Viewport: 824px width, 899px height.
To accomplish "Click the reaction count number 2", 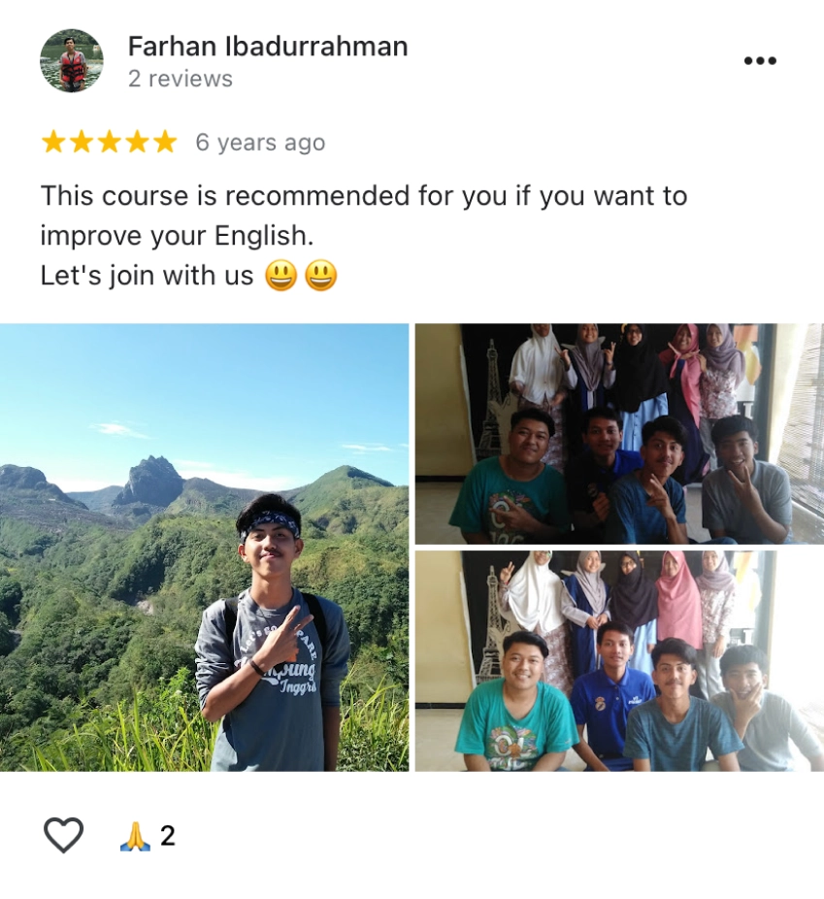I will click(x=167, y=836).
